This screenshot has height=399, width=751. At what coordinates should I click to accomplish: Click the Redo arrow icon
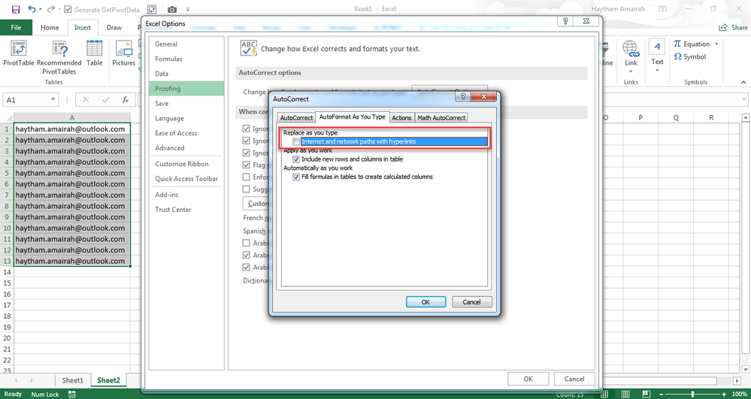pyautogui.click(x=51, y=9)
